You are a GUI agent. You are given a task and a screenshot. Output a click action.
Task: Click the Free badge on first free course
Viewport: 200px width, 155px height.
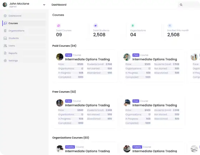(68, 101)
